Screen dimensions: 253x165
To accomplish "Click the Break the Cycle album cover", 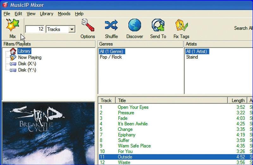I will [x=49, y=134].
